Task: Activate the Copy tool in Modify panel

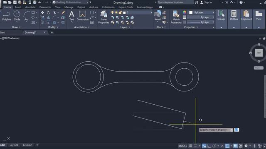Action: (42, 17)
